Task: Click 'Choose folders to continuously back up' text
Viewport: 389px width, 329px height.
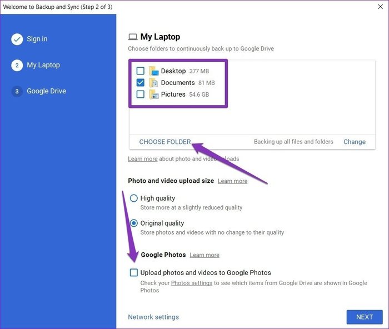Action: [201, 49]
